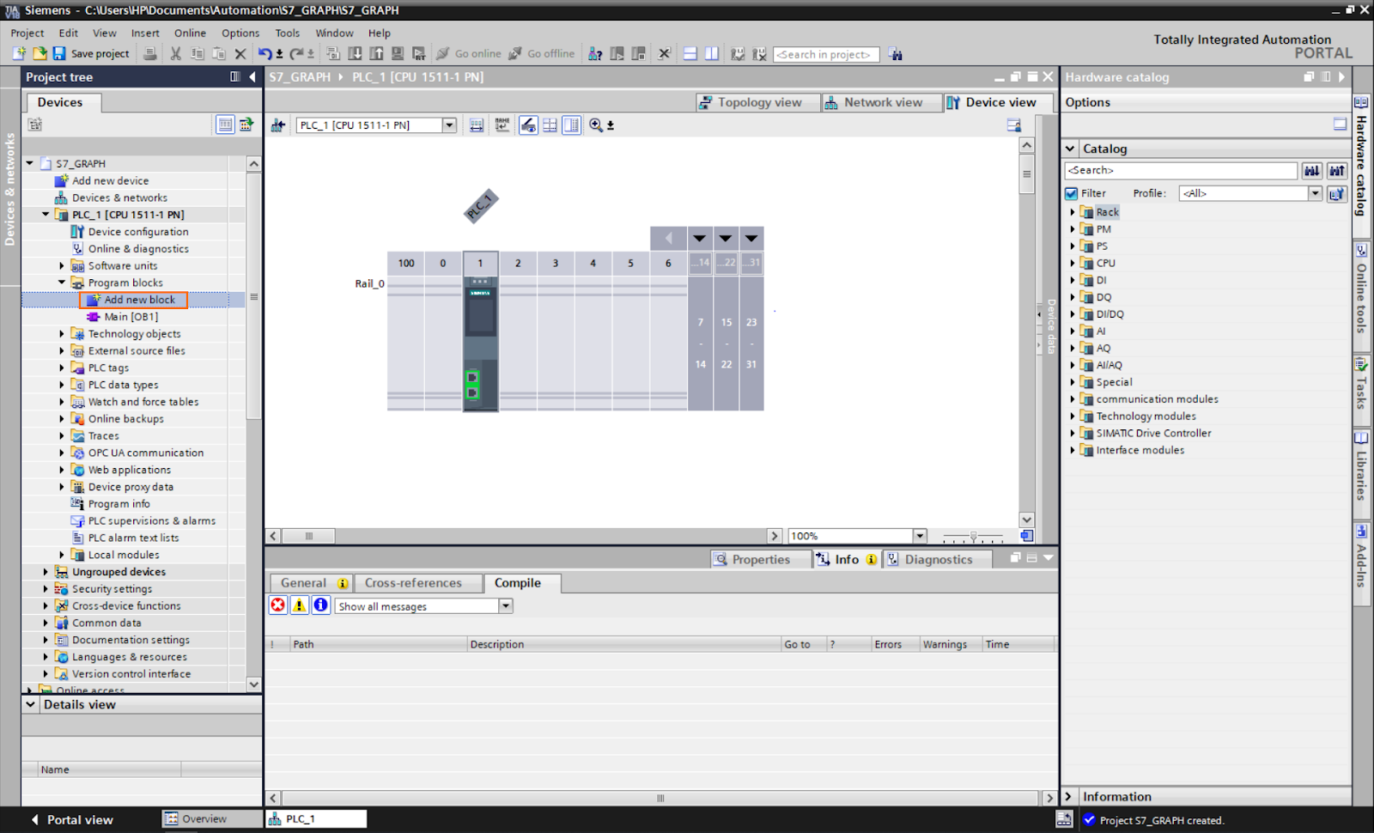Open the Insert menu

pyautogui.click(x=145, y=33)
